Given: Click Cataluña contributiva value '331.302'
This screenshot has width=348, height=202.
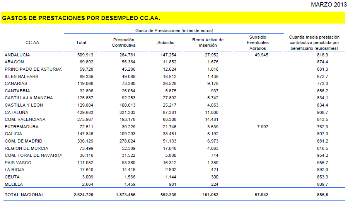Looking at the screenshot, I should [127, 112].
